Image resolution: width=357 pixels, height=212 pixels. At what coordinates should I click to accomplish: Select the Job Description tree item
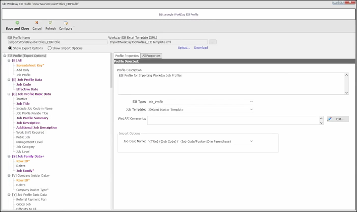[x=28, y=123]
